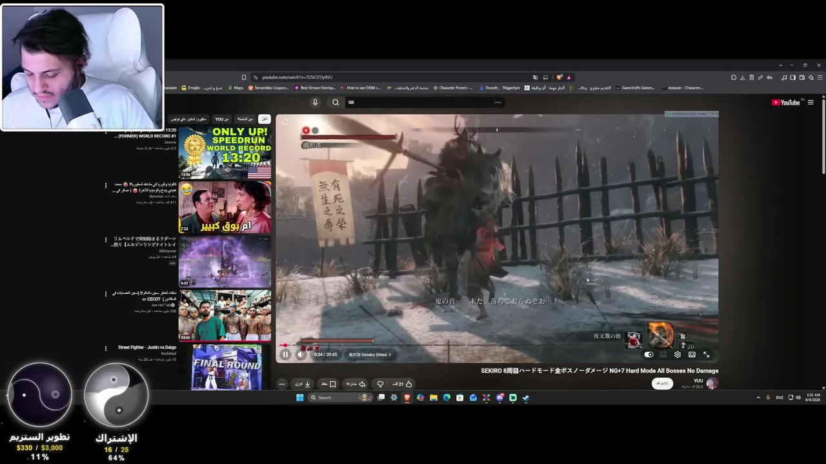
Task: Seek on the video progress bar
Action: pos(497,345)
